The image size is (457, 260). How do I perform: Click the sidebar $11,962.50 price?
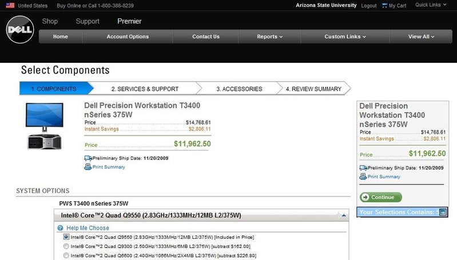(427, 154)
